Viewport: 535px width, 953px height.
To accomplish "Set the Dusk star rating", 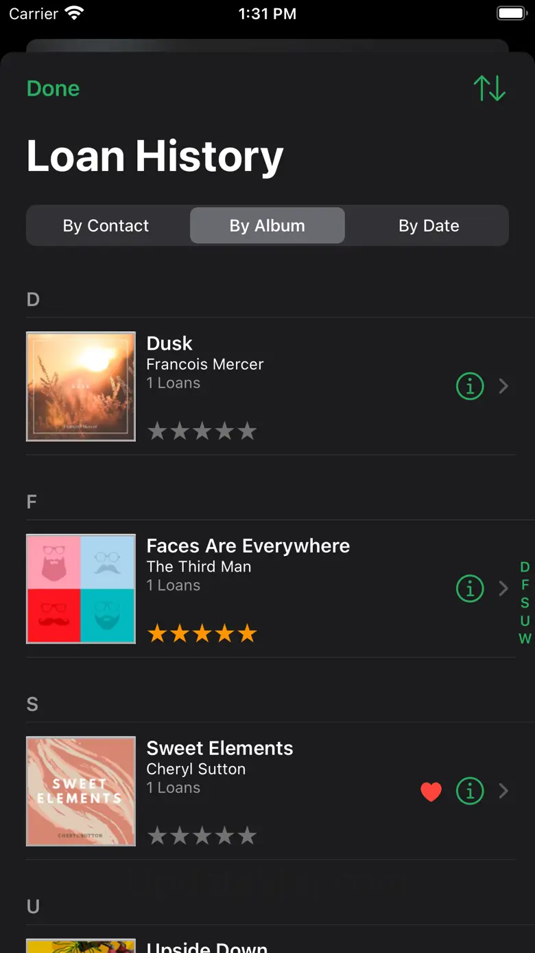I will tap(202, 431).
